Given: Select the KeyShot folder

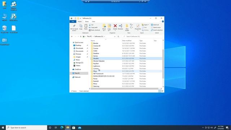Looking at the screenshot, I should tap(96, 64).
